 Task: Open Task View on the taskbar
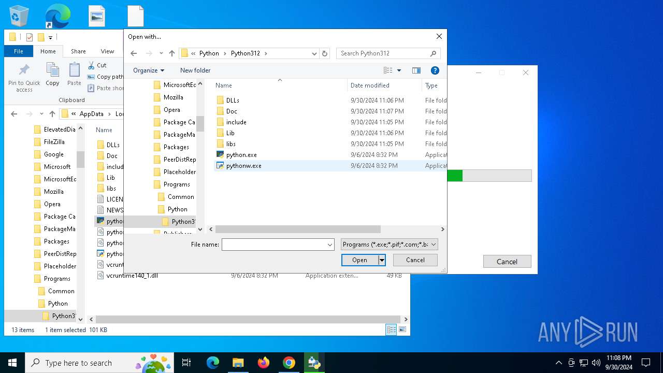click(186, 363)
